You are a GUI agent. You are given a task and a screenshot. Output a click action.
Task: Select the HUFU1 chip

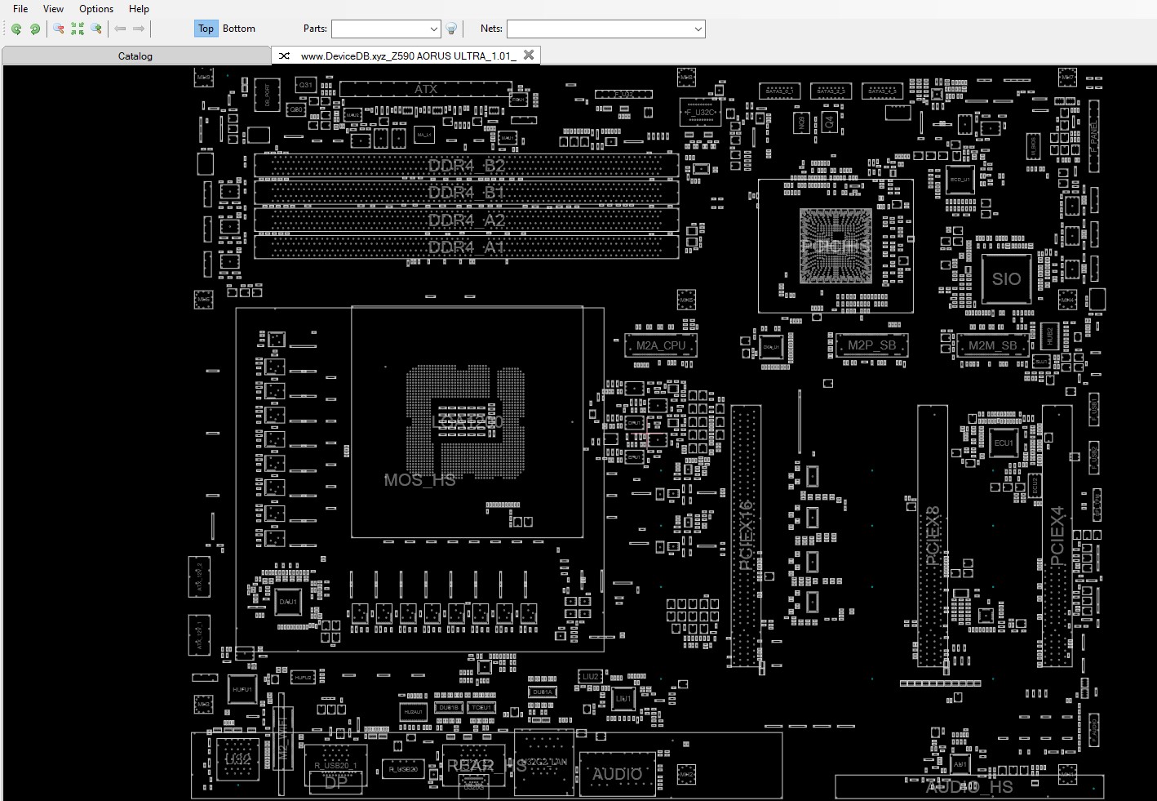click(242, 689)
